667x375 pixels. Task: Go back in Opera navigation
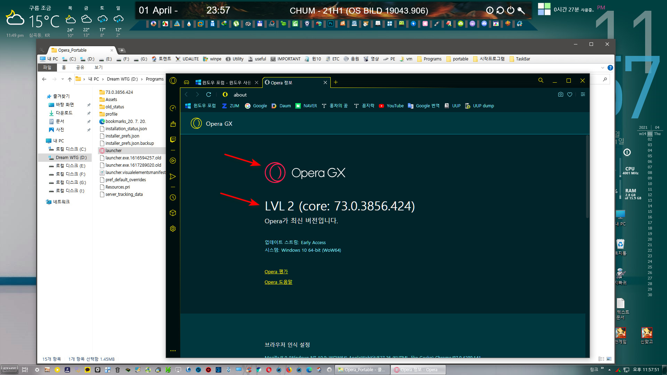186,94
